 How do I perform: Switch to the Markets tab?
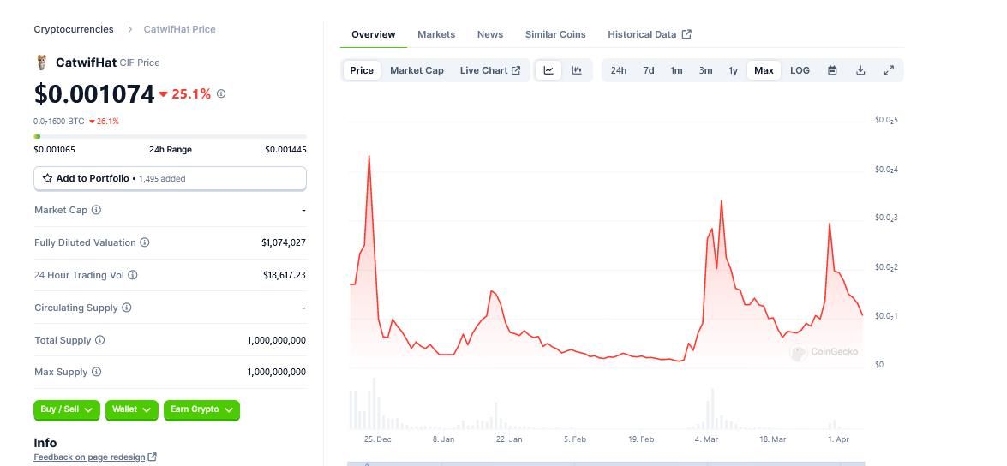436,34
